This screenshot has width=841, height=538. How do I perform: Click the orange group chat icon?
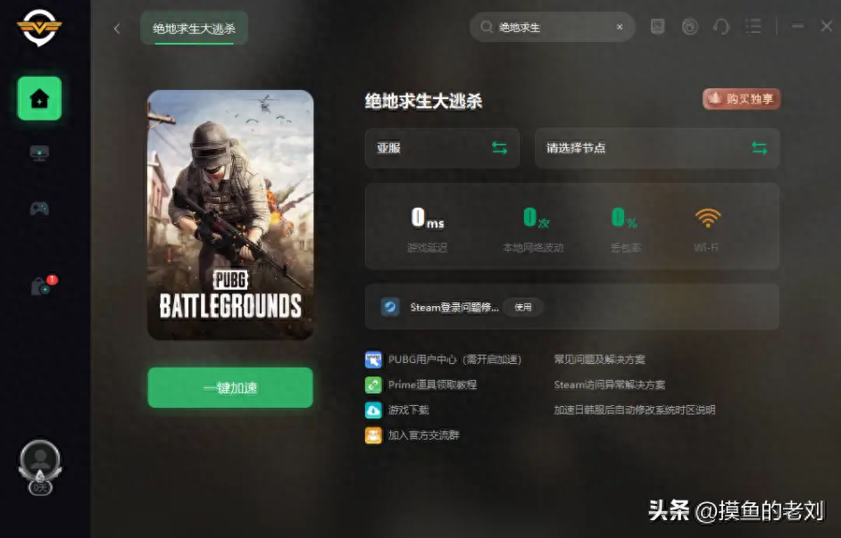(x=373, y=435)
